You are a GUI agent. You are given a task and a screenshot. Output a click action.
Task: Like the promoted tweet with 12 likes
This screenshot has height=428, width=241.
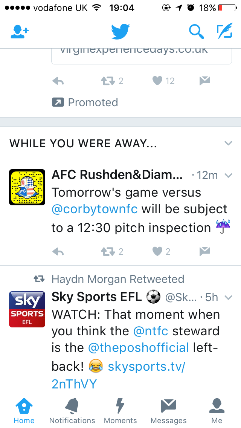coord(157,81)
